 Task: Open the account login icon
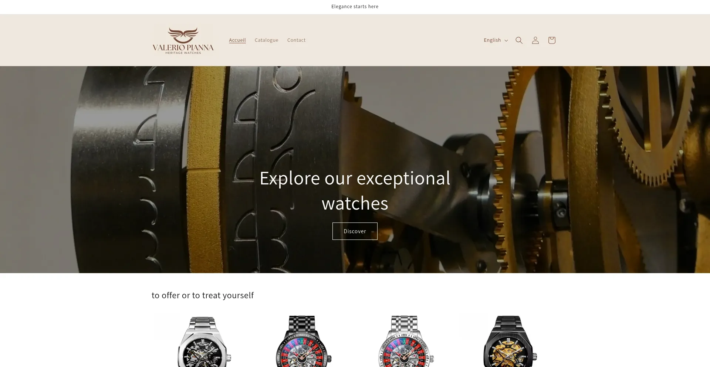[535, 40]
